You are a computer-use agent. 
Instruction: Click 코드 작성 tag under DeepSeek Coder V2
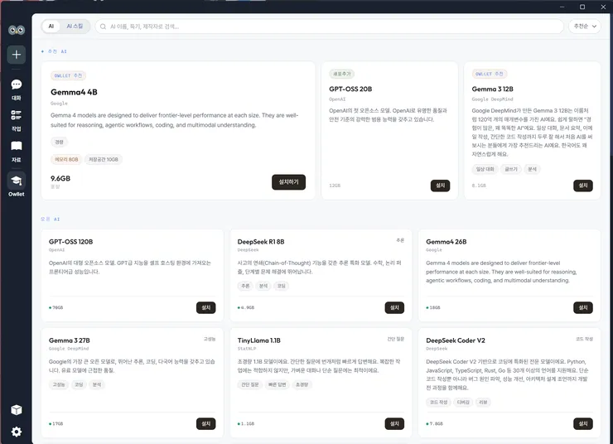438,403
